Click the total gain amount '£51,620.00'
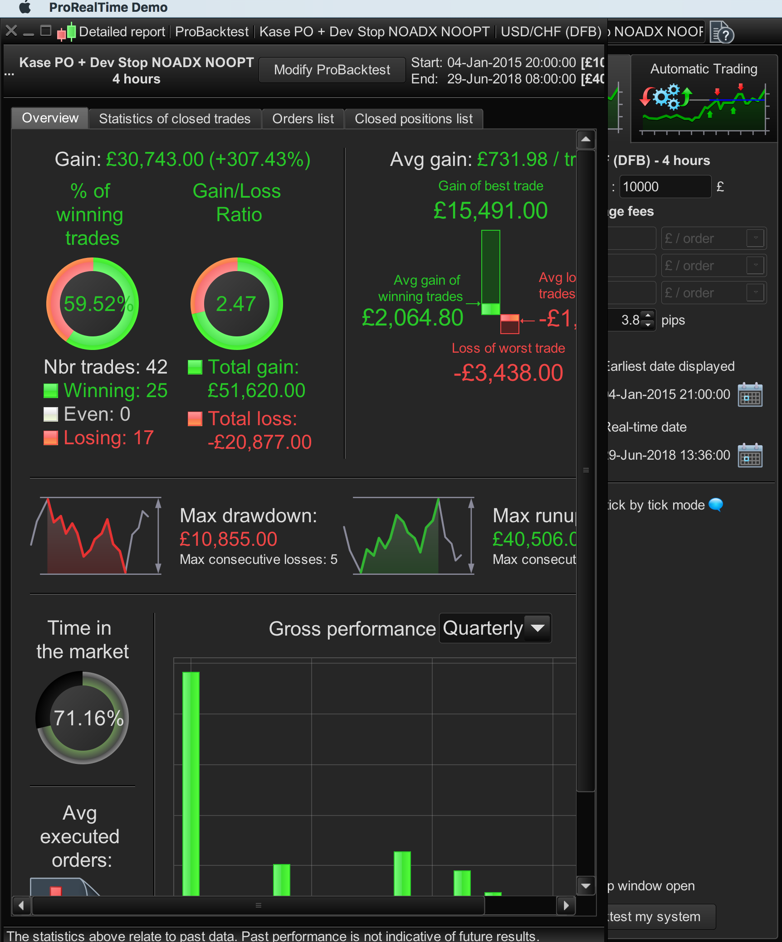This screenshot has height=942, width=782. 257,390
